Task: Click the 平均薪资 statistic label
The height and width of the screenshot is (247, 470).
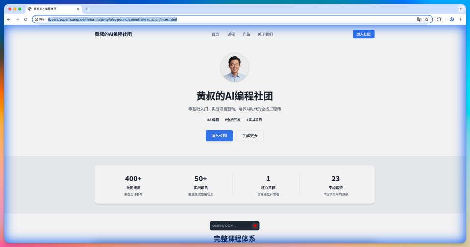Action: [336, 188]
